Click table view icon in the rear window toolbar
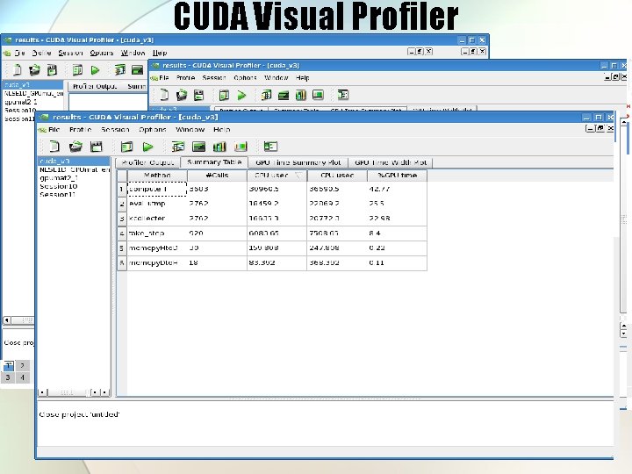The width and height of the screenshot is (632, 474). click(119, 70)
